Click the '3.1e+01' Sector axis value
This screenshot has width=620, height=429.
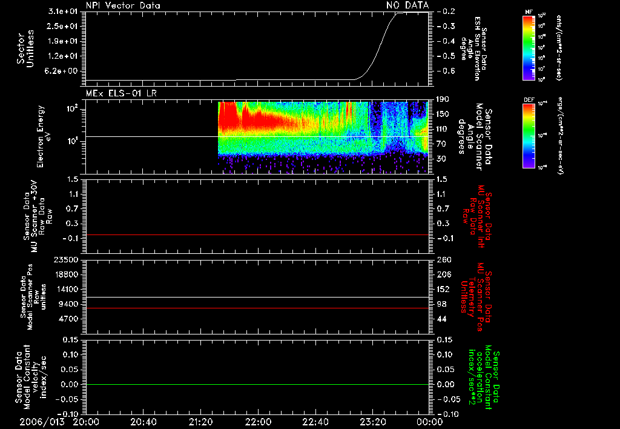pyautogui.click(x=63, y=12)
